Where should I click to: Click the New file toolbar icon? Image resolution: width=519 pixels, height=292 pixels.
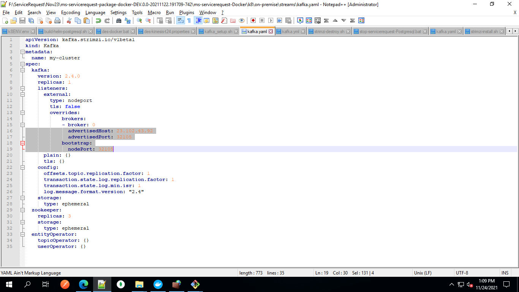tap(5, 21)
